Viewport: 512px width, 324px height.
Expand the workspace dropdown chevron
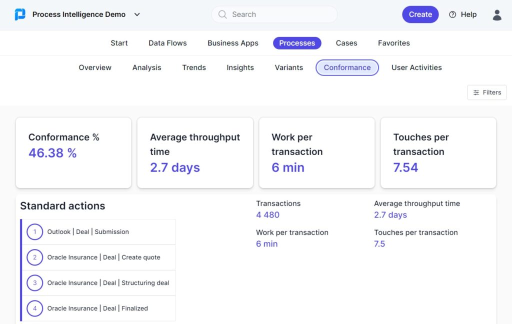tap(137, 14)
